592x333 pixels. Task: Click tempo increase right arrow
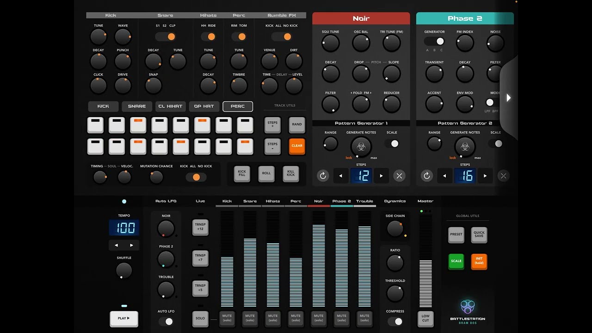coord(131,245)
